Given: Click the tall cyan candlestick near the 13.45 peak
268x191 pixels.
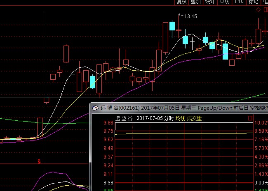Looking at the screenshot, I should tap(172, 26).
